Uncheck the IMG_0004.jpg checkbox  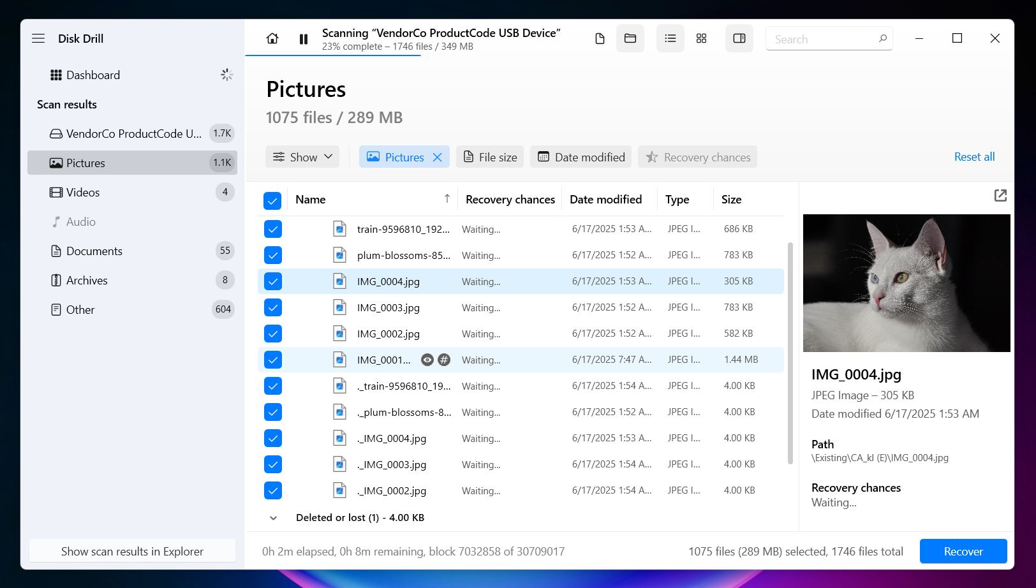[272, 281]
